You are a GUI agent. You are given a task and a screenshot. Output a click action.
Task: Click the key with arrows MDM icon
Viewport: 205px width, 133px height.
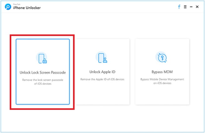click(x=162, y=57)
